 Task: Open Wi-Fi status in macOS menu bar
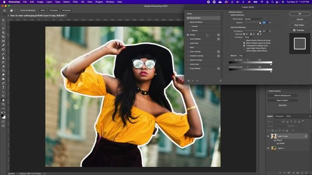click(262, 2)
